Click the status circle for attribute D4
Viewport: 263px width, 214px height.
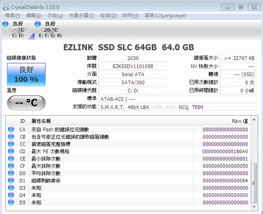[x=11, y=195]
